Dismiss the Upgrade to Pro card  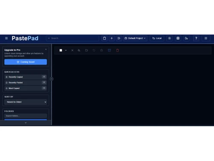tap(46, 49)
